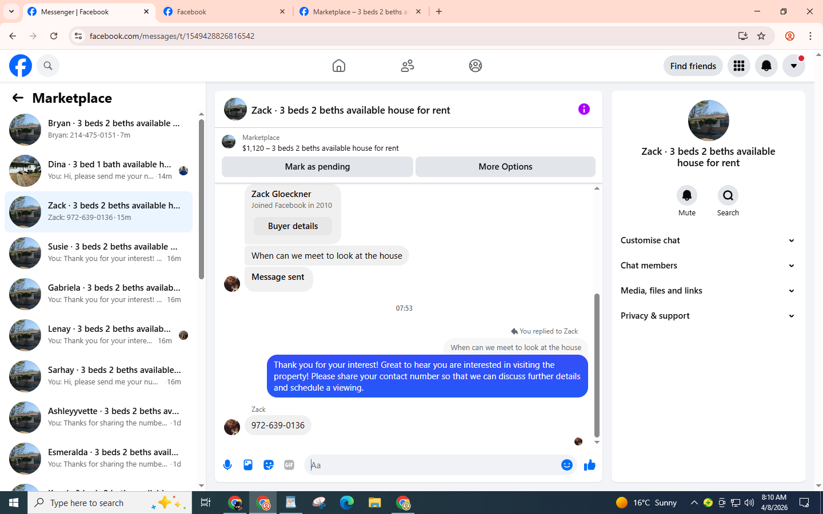Image resolution: width=823 pixels, height=514 pixels.
Task: Open the volume icon in system tray
Action: [x=749, y=503]
